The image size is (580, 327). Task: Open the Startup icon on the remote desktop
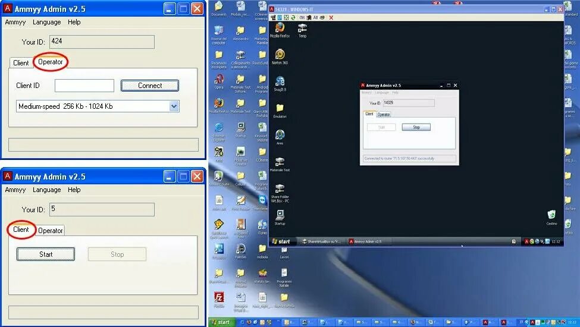pyautogui.click(x=280, y=217)
